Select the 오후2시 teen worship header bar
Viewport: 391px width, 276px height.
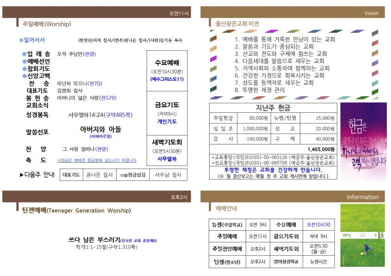97,196
